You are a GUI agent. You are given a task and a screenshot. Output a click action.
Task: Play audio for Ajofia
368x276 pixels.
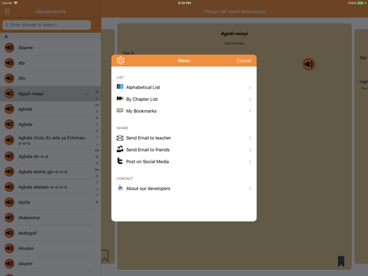9,202
